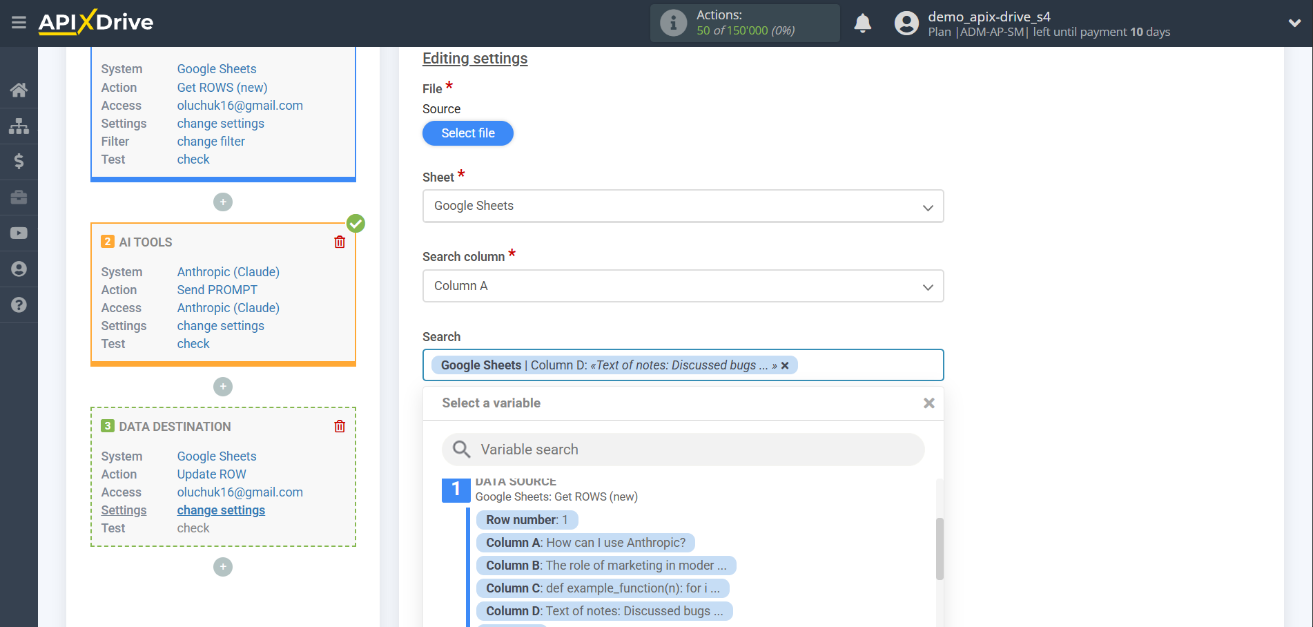Screen dimensions: 1313x627
Task: Open the profile sidebar icon
Action: [19, 269]
